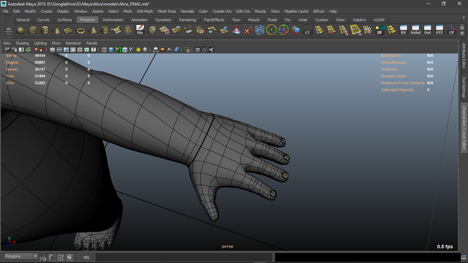Viewport: 468px width, 263px height.
Task: Click the shelf trash can icon
Action: (x=464, y=19)
